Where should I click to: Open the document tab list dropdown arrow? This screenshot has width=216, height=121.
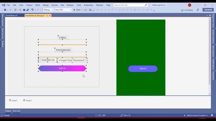207,15
